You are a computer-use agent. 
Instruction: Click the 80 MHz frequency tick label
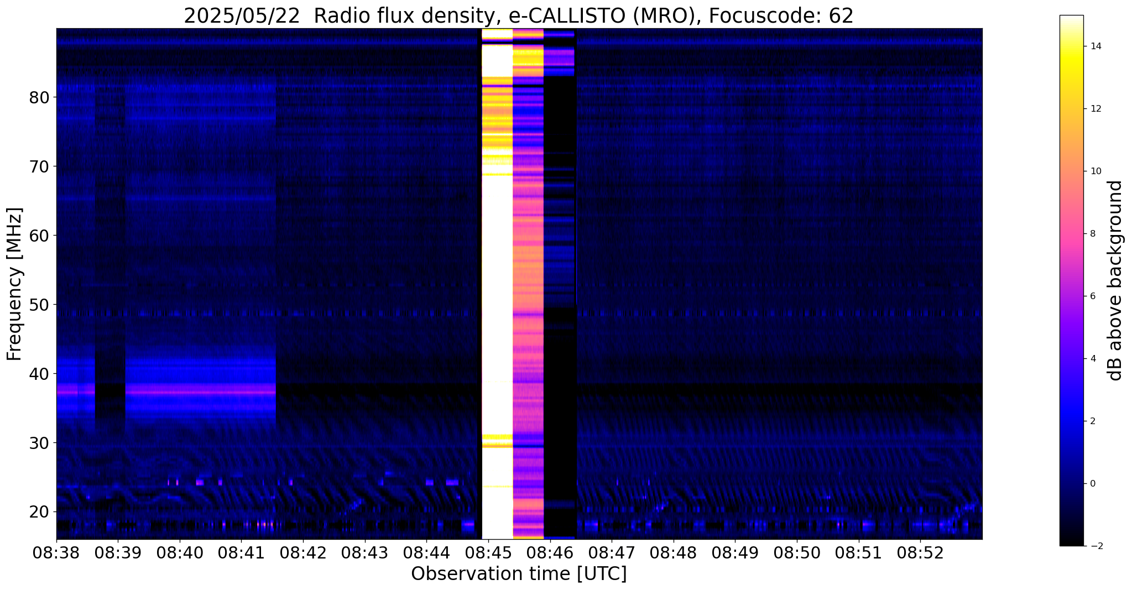click(39, 97)
